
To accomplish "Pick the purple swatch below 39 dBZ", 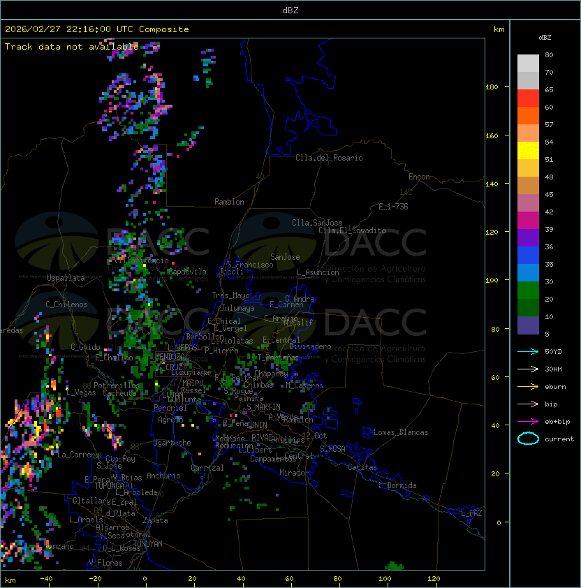I will coord(528,237).
